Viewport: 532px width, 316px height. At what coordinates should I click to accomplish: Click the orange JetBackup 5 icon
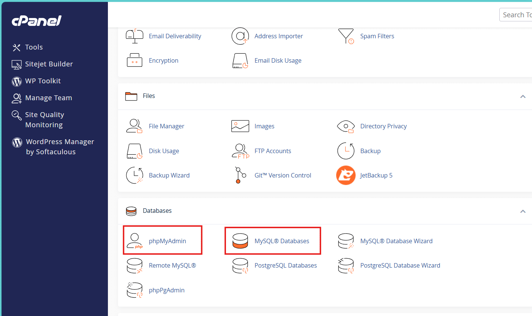pyautogui.click(x=346, y=175)
